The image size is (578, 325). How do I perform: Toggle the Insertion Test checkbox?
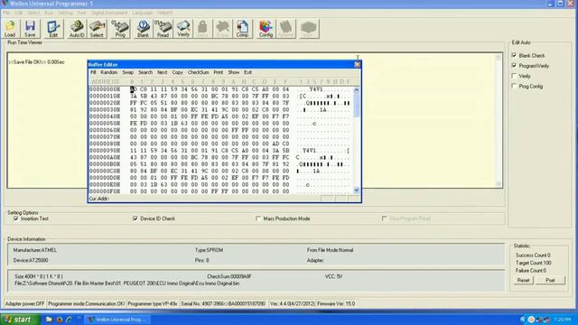pyautogui.click(x=16, y=218)
